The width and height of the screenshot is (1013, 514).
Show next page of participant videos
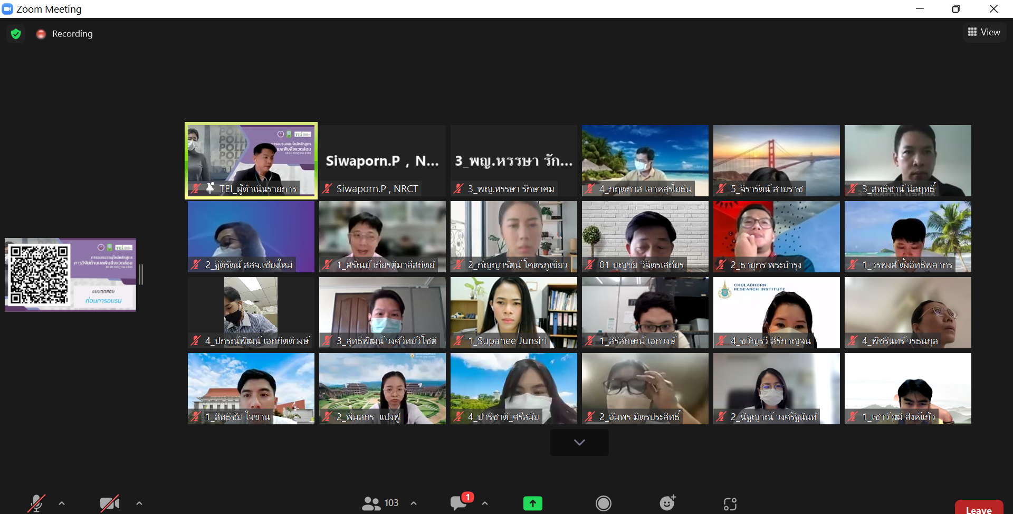coord(579,442)
